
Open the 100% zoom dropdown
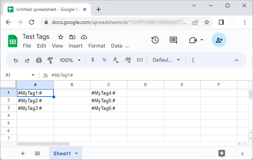(x=70, y=60)
